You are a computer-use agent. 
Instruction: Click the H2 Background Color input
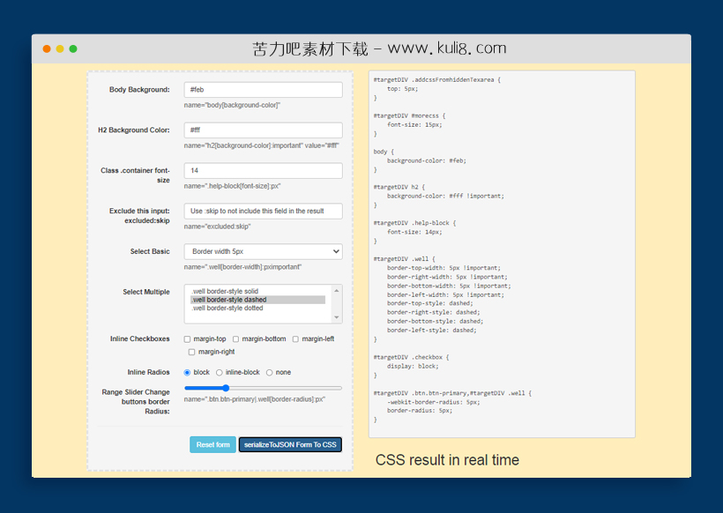point(263,130)
